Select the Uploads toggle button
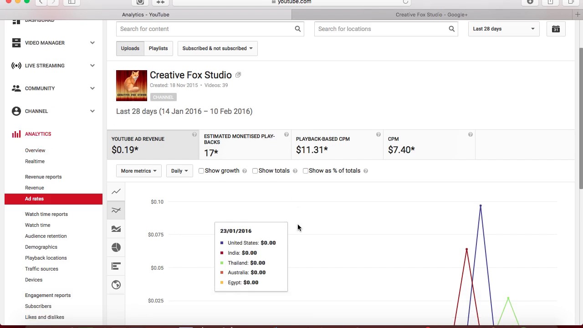Screen dimensions: 583x328 [130, 48]
